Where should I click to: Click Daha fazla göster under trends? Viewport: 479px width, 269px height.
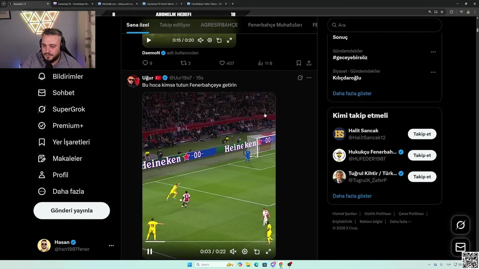pos(352,93)
